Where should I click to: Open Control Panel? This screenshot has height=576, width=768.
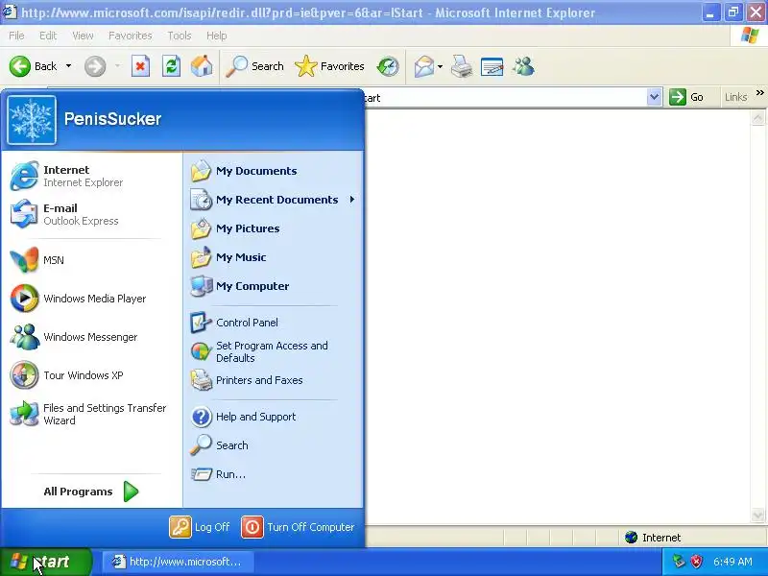click(274, 323)
